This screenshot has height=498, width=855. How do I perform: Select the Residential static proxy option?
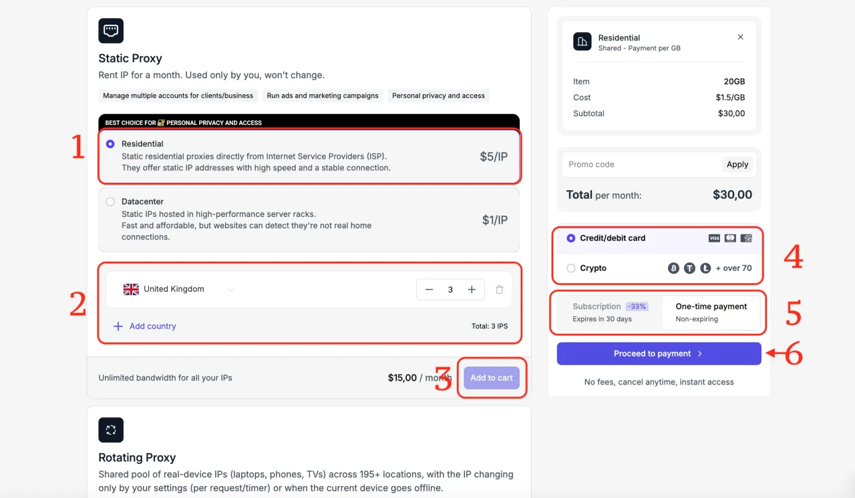(110, 144)
